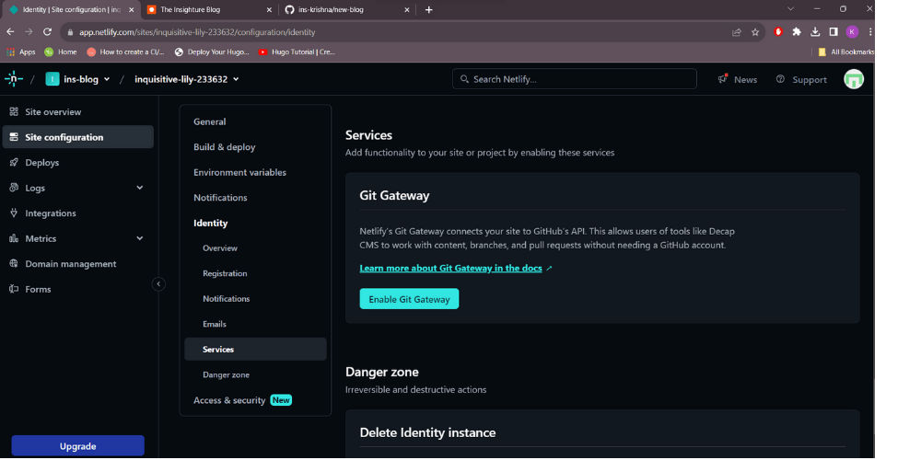Open General settings
The height and width of the screenshot is (460, 921).
tap(210, 122)
